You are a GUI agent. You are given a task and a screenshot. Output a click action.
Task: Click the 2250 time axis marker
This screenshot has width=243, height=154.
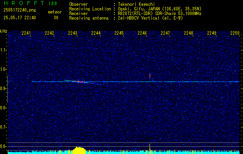coord(235,33)
